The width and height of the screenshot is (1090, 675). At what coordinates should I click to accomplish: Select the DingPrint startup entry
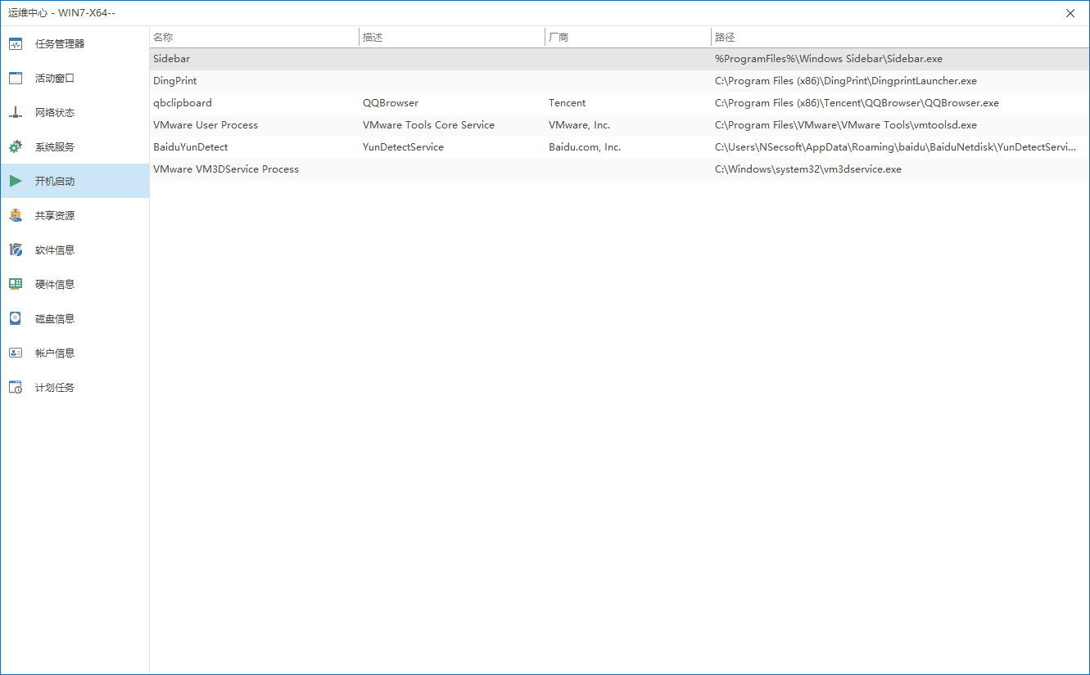pyautogui.click(x=619, y=81)
